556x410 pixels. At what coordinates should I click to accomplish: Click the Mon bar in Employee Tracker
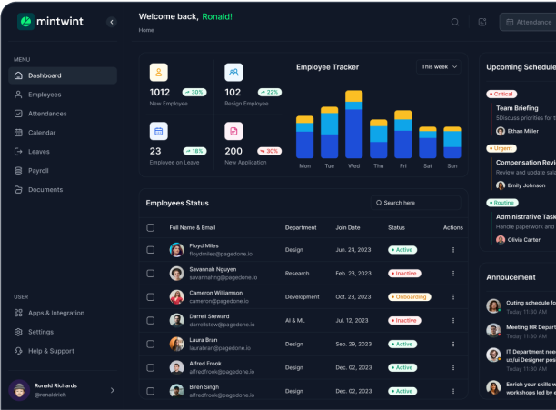(x=304, y=137)
